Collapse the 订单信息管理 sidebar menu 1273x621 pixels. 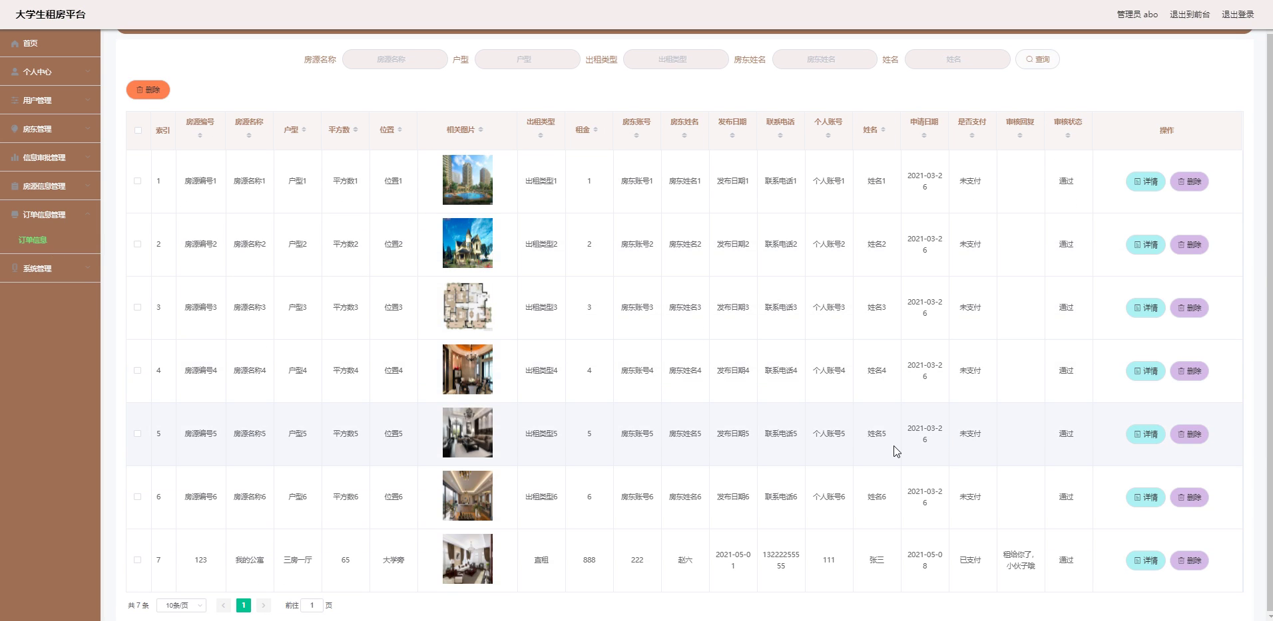coord(50,215)
